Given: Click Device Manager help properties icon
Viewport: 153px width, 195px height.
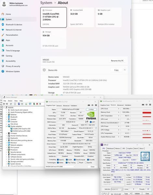Looking at the screenshot, I should (x=19, y=104).
